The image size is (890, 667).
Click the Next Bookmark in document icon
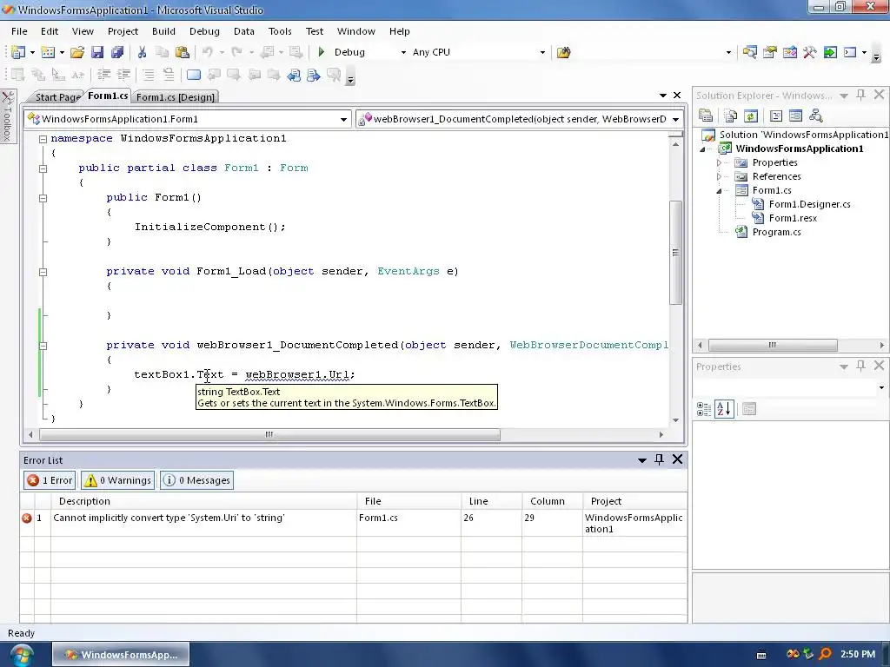313,75
